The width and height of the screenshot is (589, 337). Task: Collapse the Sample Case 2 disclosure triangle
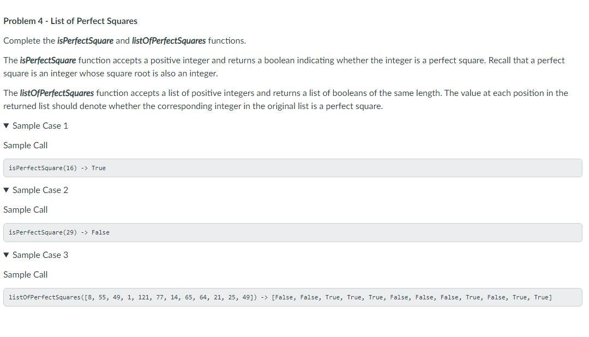(6, 190)
